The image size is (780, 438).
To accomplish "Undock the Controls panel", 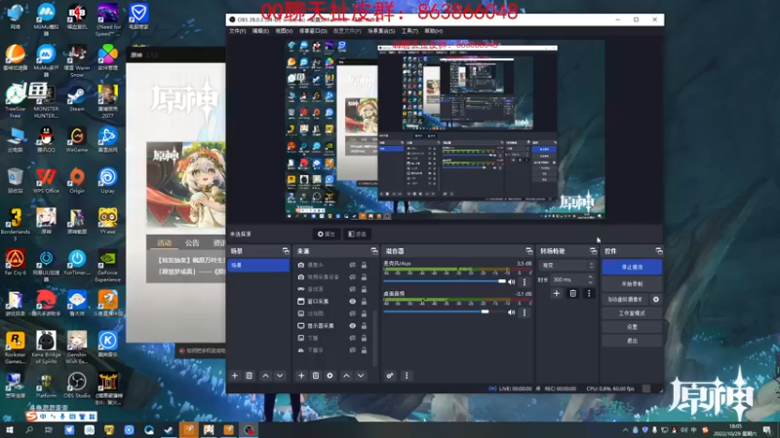I will pyautogui.click(x=659, y=251).
